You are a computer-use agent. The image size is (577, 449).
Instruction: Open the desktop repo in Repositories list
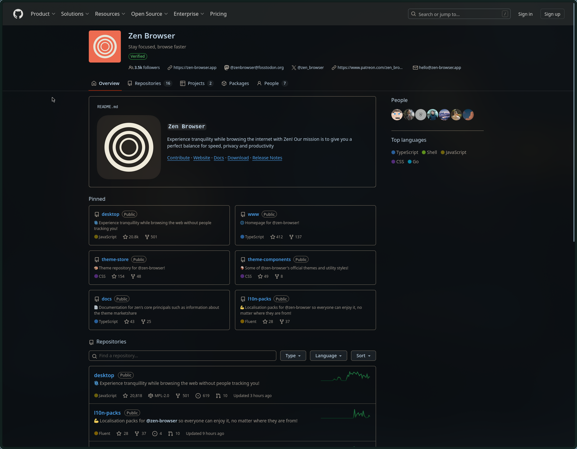point(104,375)
